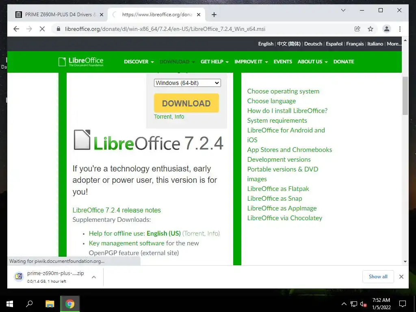Click the muted volume tray icon

363,304
